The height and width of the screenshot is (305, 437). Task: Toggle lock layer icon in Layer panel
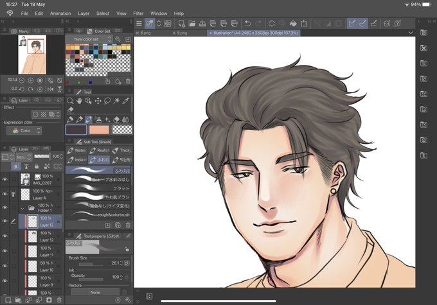click(37, 166)
